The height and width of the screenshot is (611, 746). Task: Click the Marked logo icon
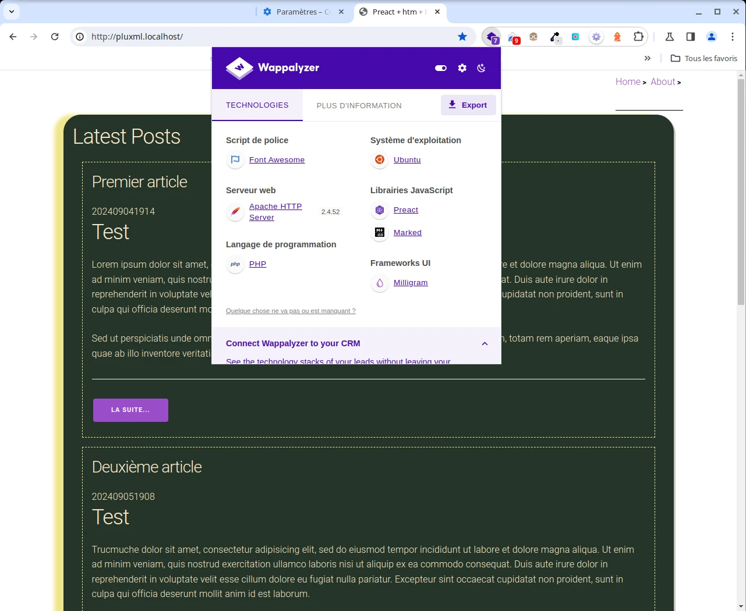[x=380, y=232]
